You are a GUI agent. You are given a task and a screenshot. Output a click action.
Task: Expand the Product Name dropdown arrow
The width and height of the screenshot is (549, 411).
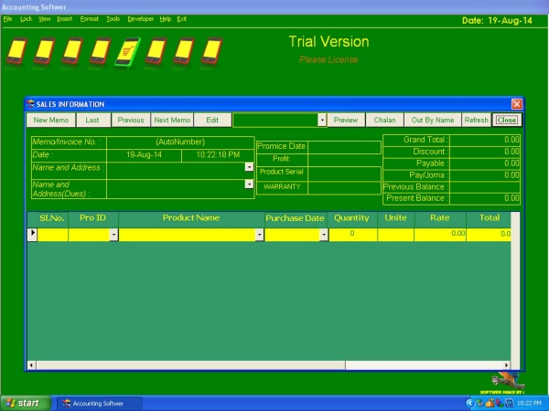(x=259, y=235)
